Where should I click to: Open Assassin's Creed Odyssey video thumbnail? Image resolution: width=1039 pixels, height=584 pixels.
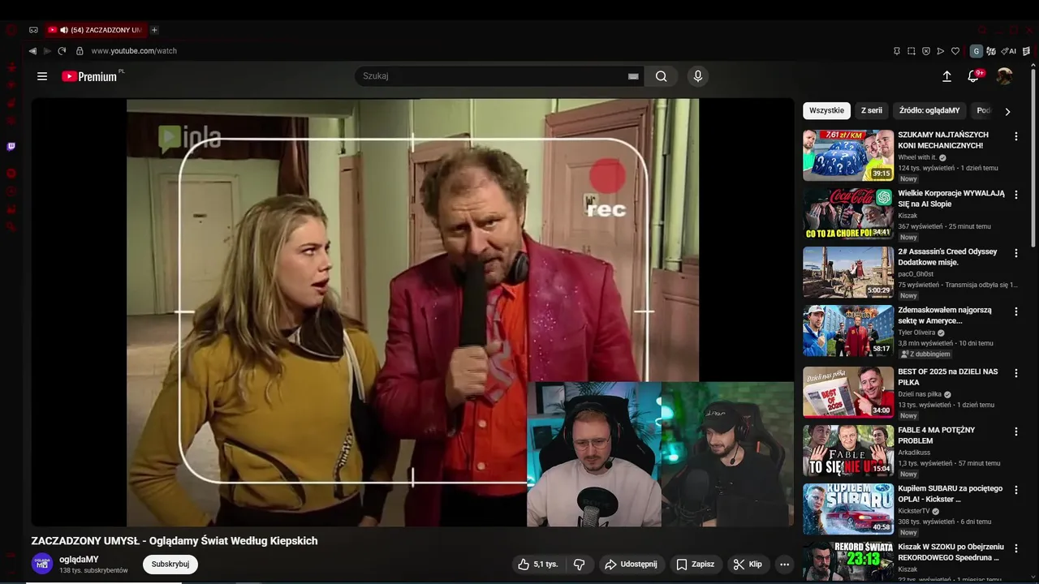point(848,272)
